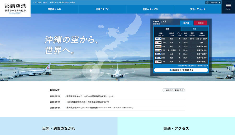235x135 pixels.
Task: Click the ANA logo for flight 267
Action: pos(158,54)
